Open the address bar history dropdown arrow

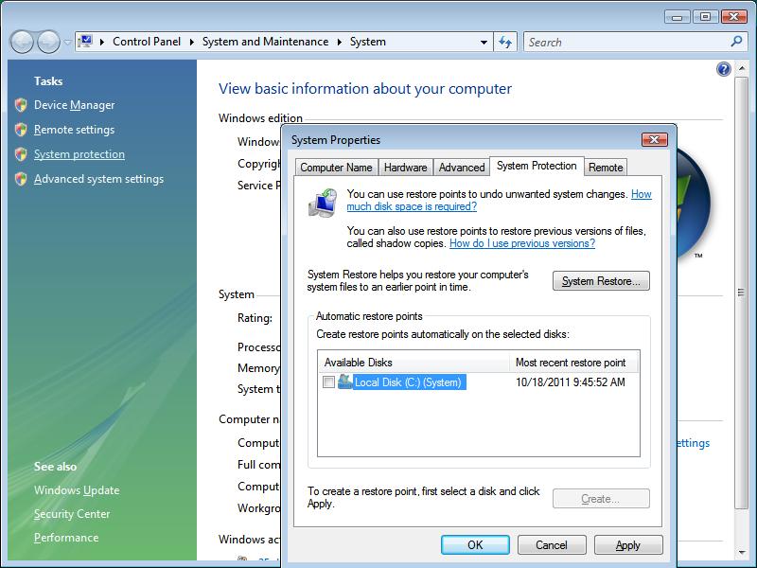[x=484, y=42]
